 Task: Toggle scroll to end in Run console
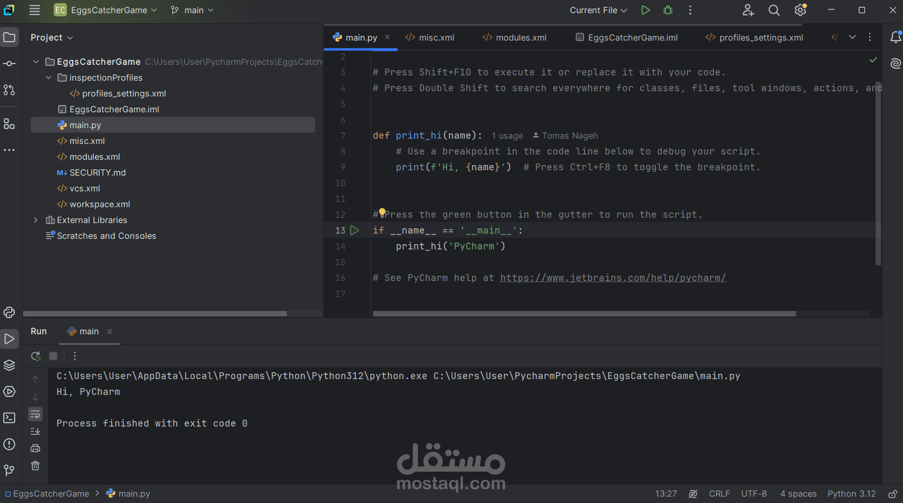[35, 431]
